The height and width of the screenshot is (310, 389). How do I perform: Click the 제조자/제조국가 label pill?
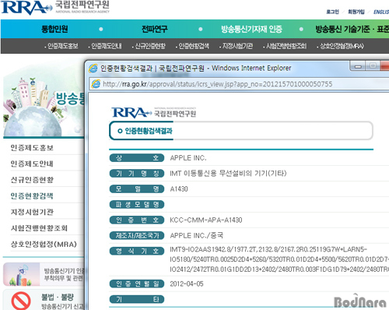137,235
